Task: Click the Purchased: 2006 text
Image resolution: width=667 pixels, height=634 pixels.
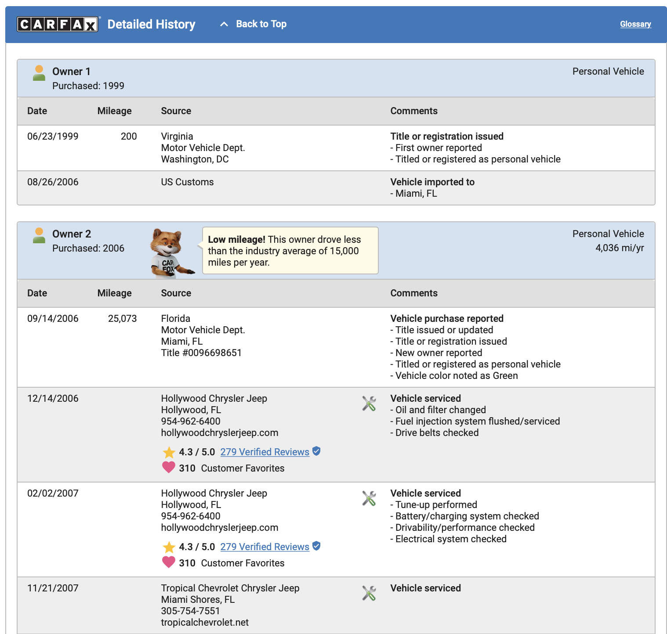Action: (x=88, y=248)
